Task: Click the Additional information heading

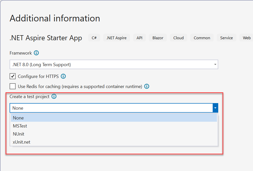Action: 55,18
